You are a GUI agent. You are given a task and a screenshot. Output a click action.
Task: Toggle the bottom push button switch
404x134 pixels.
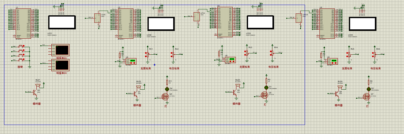click(x=22, y=60)
